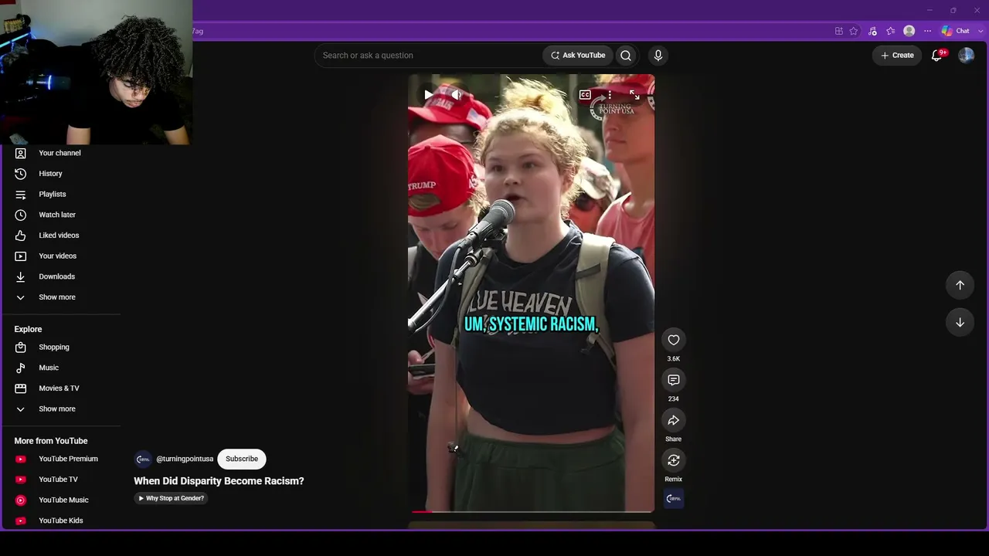Open the browser Copilot Chat button

(x=955, y=31)
